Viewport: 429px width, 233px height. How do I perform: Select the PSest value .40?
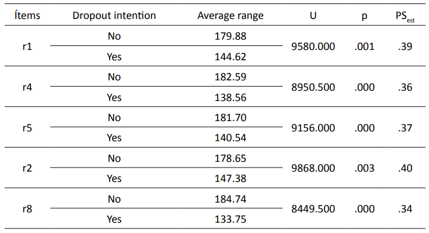pos(405,168)
